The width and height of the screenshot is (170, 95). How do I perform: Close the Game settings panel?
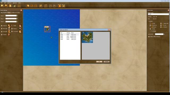[21, 10]
